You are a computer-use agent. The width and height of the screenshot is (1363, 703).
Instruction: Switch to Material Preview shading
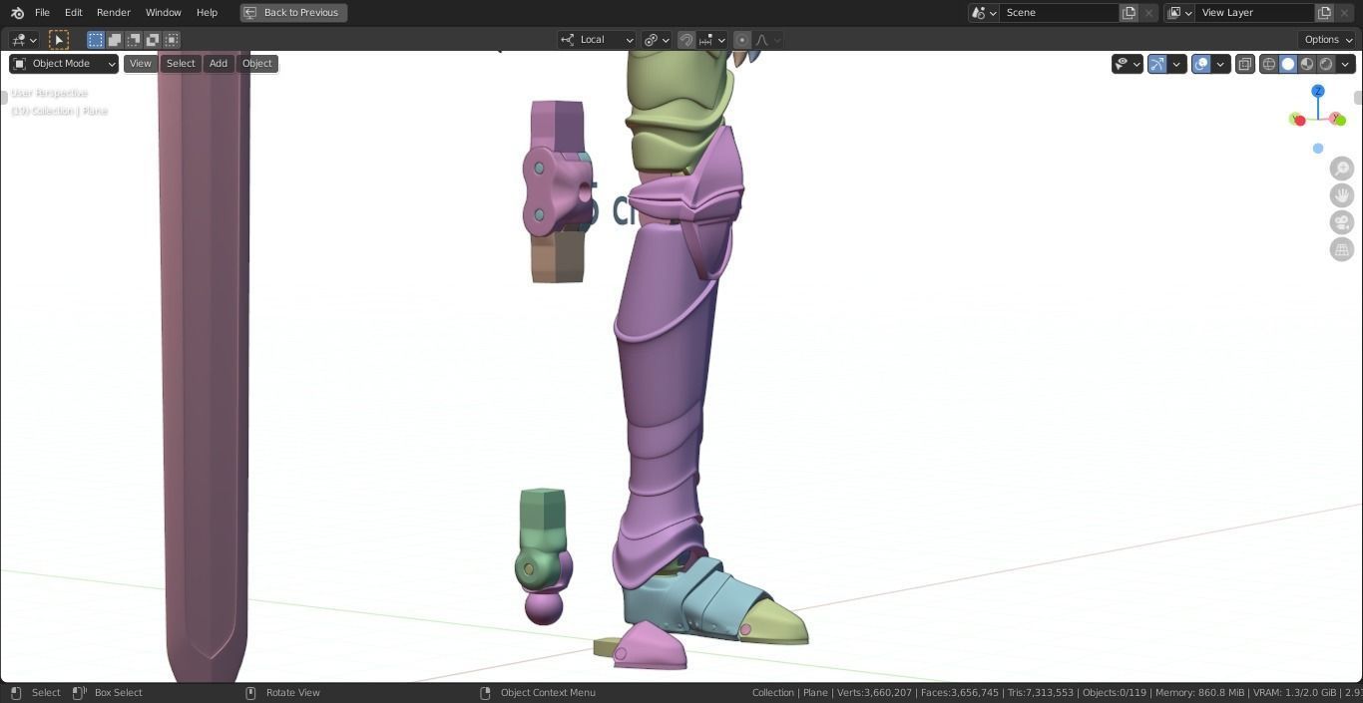tap(1307, 64)
